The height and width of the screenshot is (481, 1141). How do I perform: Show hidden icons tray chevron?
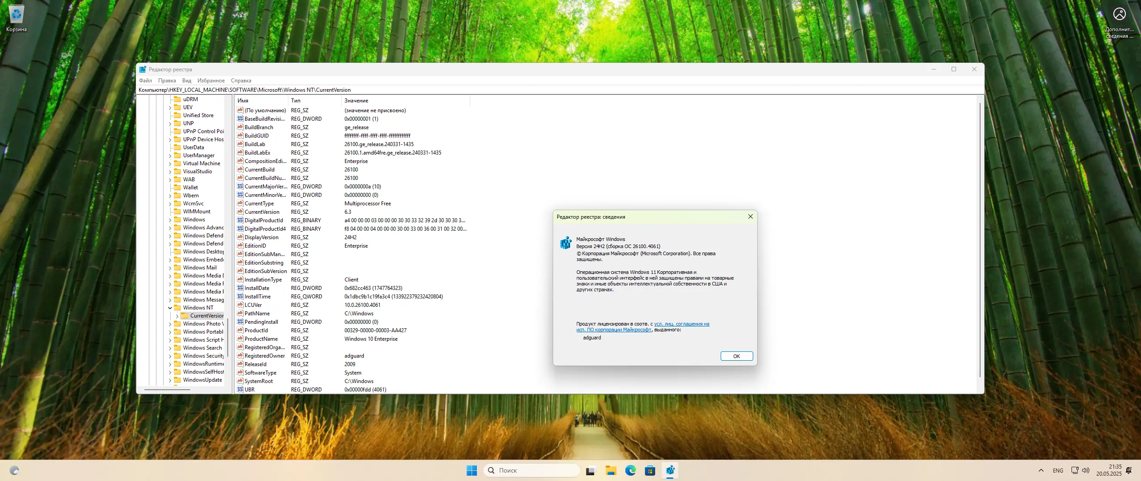point(1041,470)
